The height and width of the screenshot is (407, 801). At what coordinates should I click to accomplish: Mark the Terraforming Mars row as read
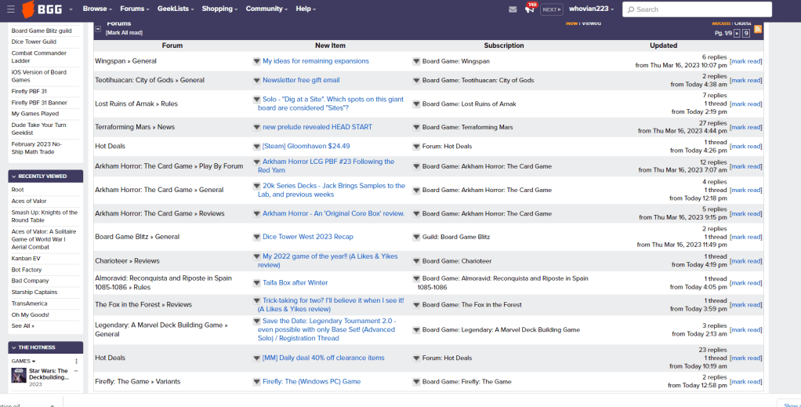pos(745,127)
